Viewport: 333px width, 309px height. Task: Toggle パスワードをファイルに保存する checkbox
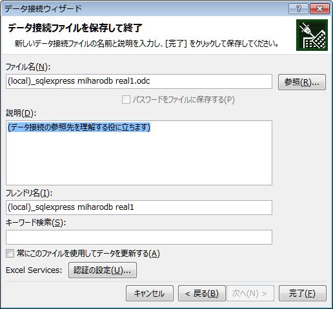[126, 100]
